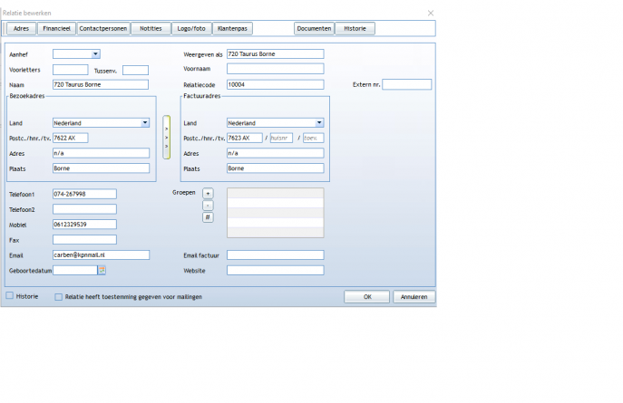Image resolution: width=623 pixels, height=403 pixels.
Task: Click Factuuradres postcode field 7623 AX
Action: pyautogui.click(x=245, y=138)
